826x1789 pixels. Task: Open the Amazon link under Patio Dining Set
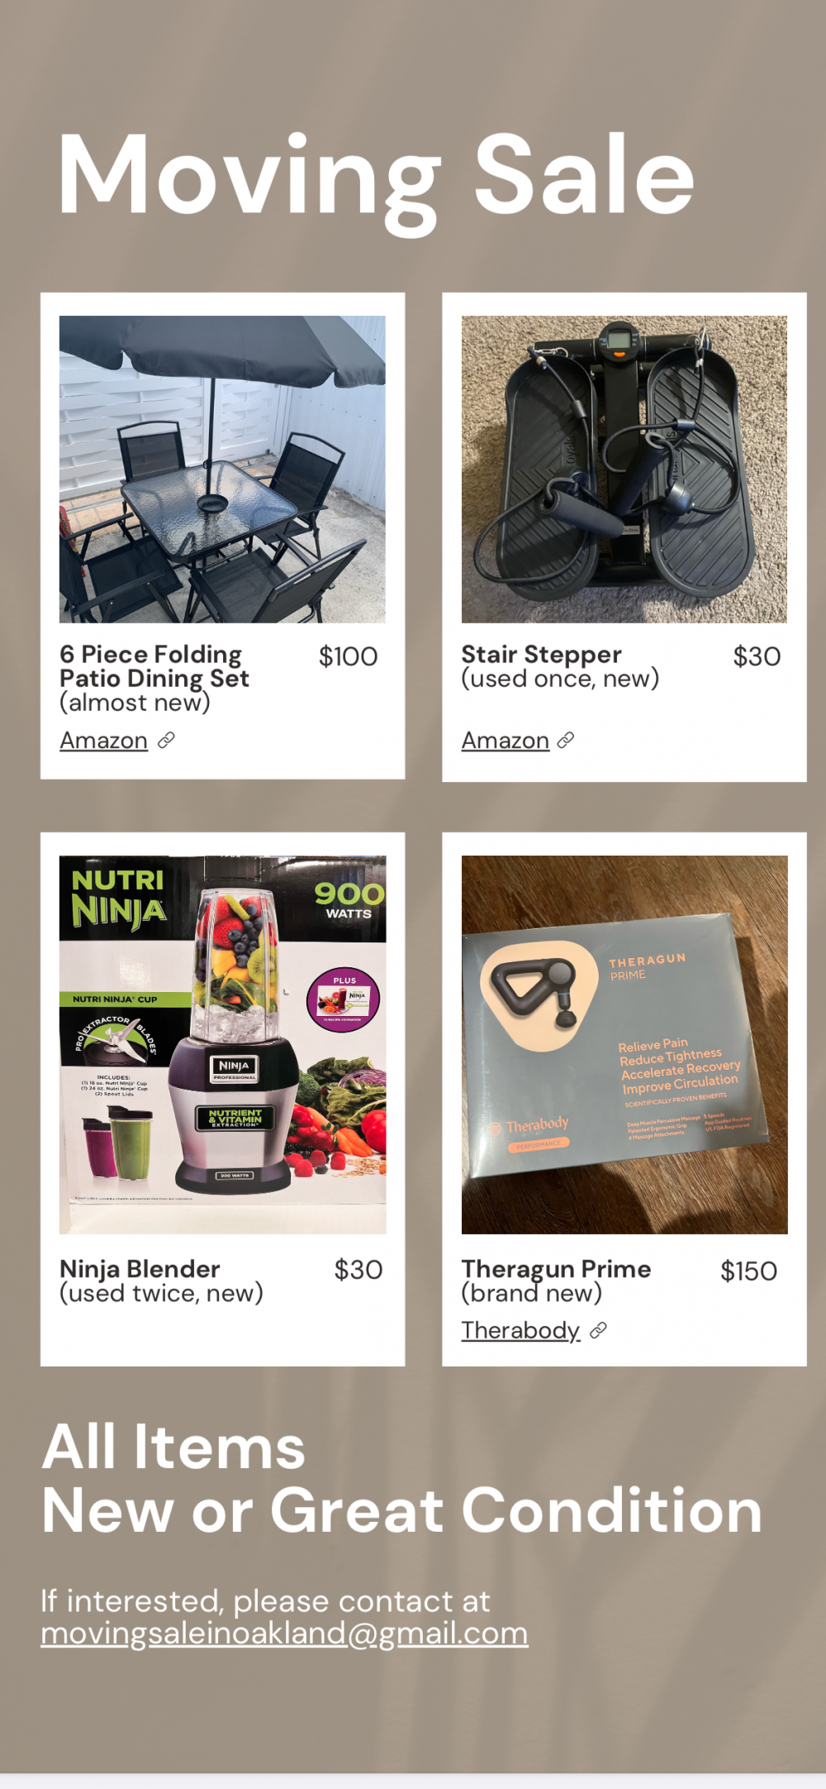click(x=103, y=740)
